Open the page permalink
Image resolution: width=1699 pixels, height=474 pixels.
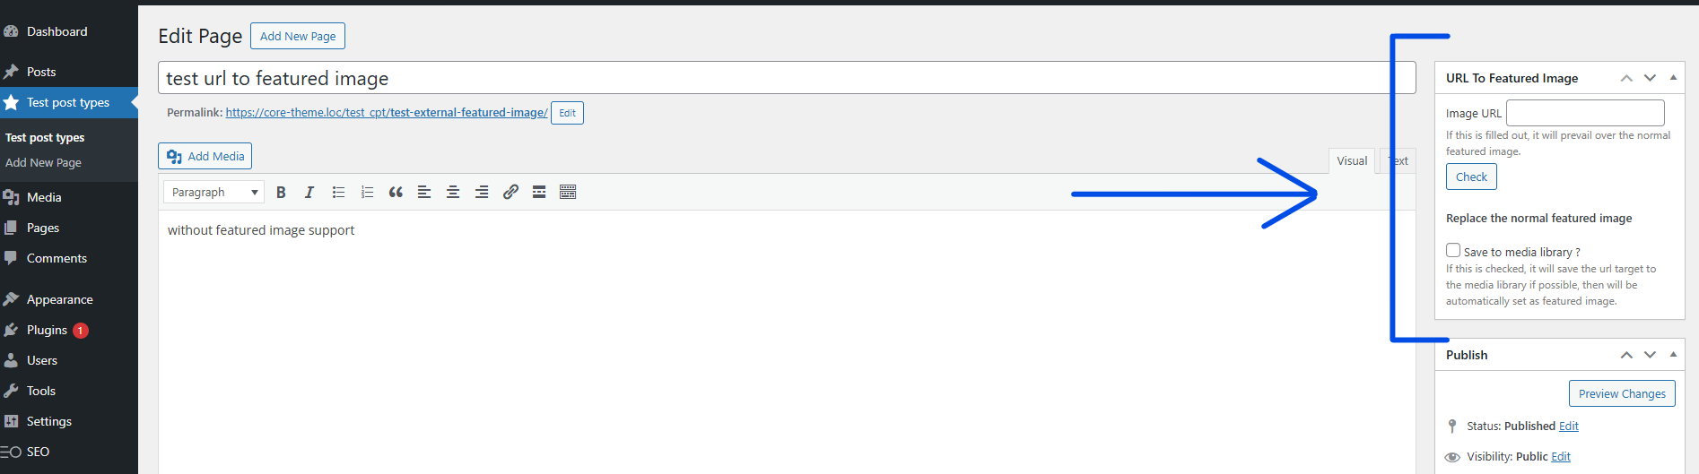click(x=386, y=113)
